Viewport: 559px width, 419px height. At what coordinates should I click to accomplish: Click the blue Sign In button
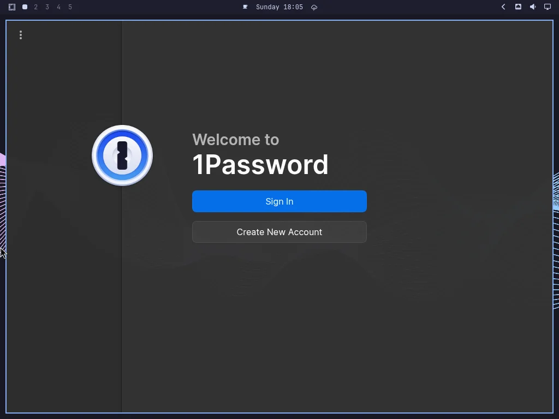[279, 201]
